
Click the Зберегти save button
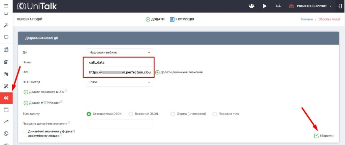click(324, 136)
